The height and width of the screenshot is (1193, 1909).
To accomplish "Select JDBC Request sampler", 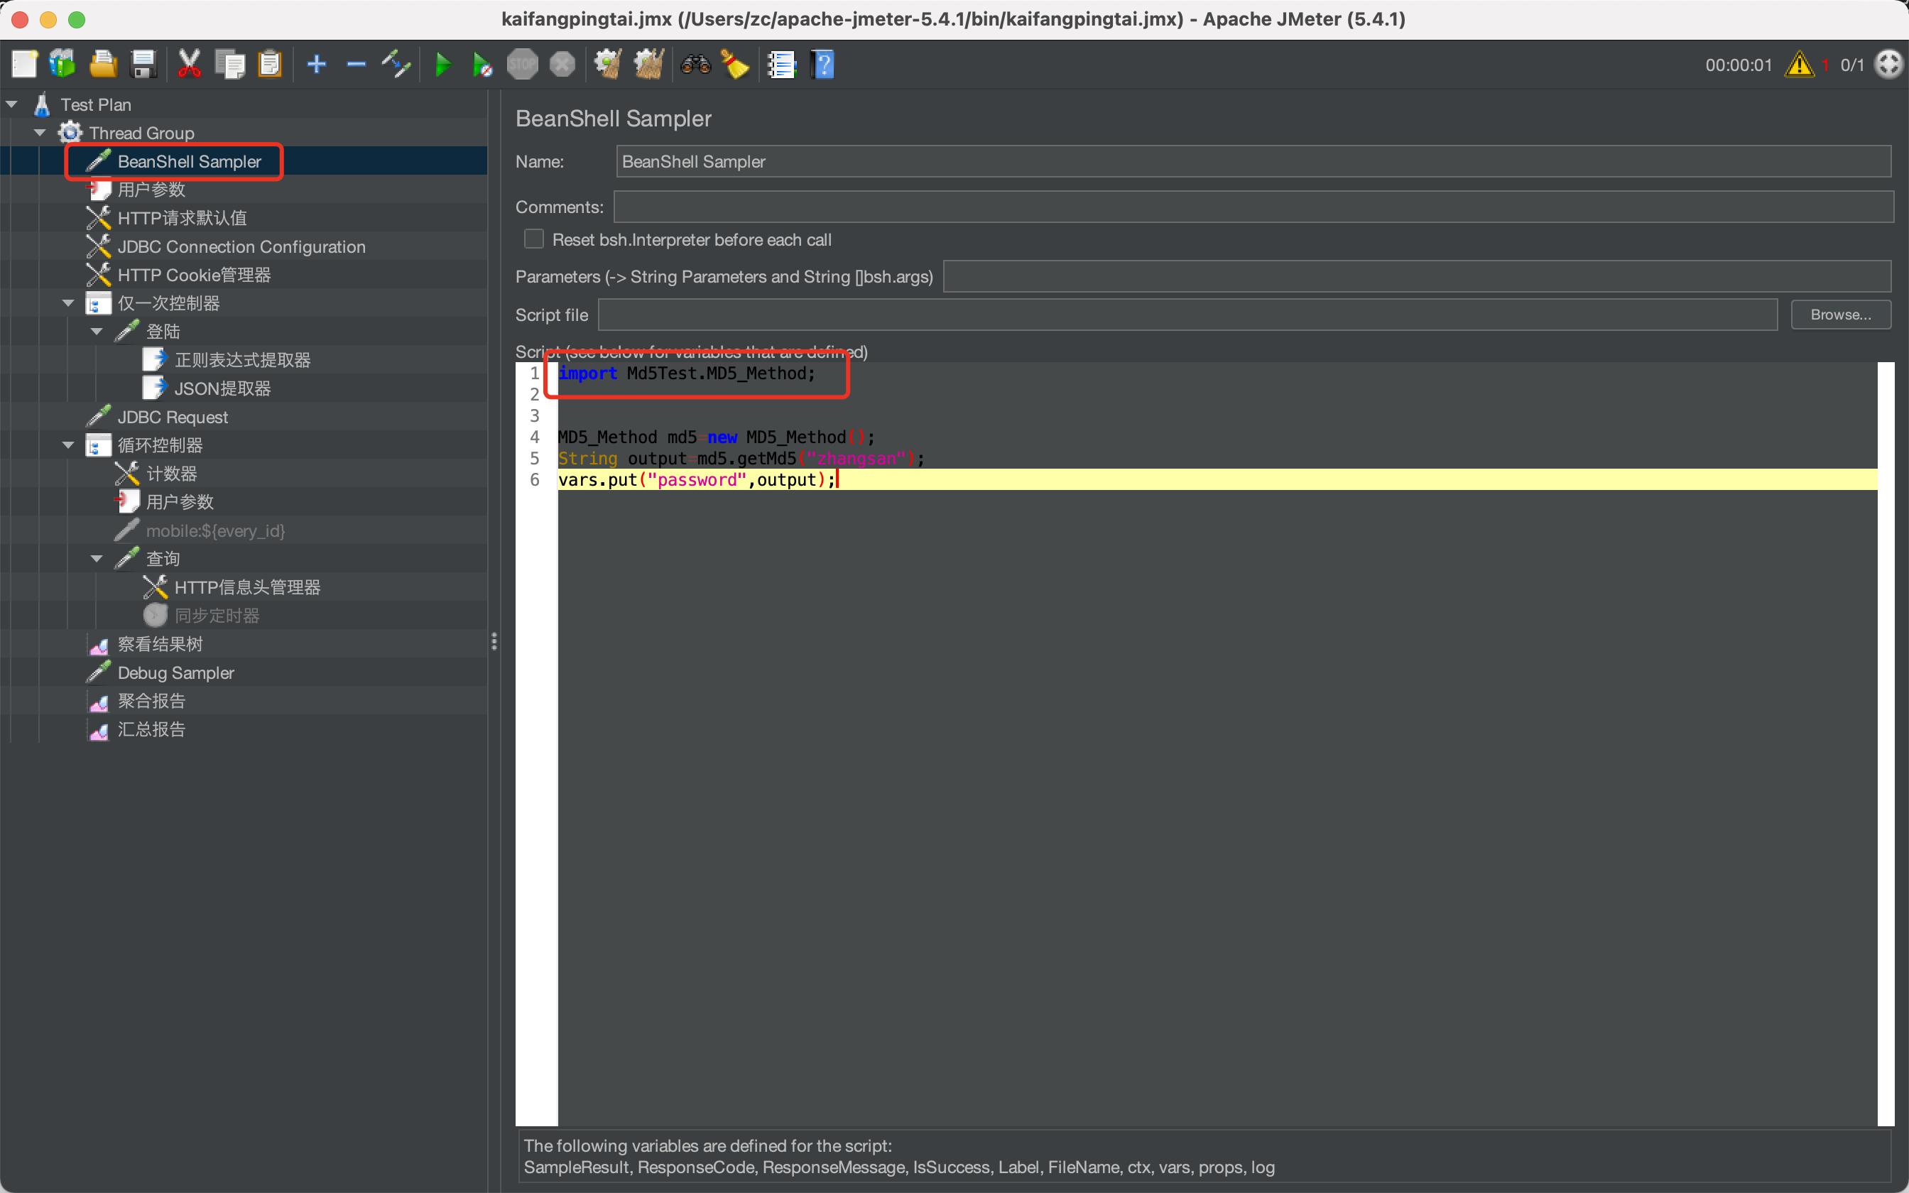I will coord(173,417).
